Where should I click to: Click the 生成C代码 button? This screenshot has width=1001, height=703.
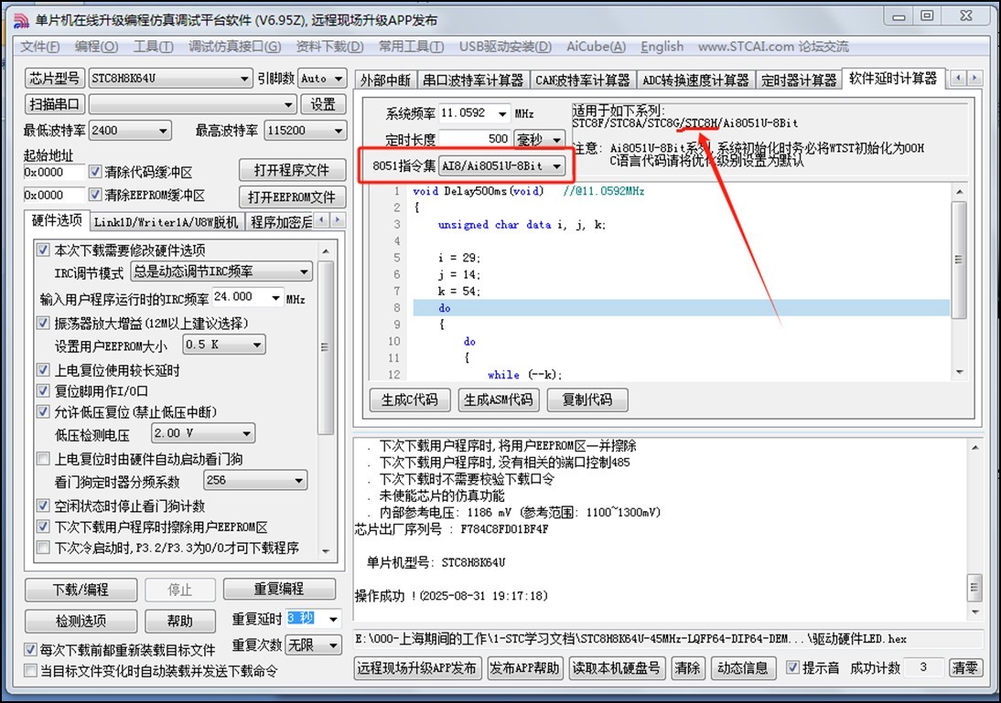click(x=409, y=400)
